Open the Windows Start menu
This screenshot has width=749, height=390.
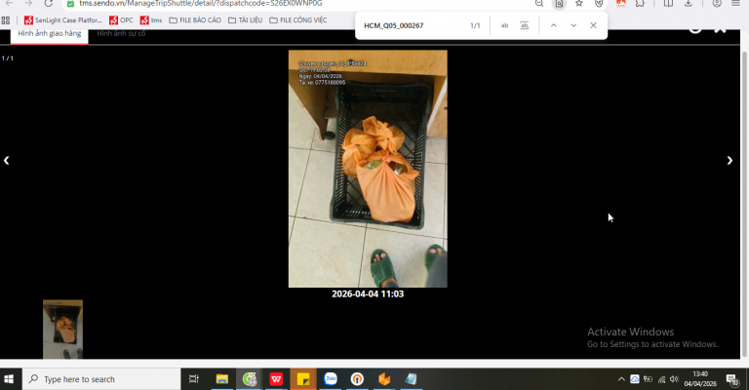click(9, 379)
